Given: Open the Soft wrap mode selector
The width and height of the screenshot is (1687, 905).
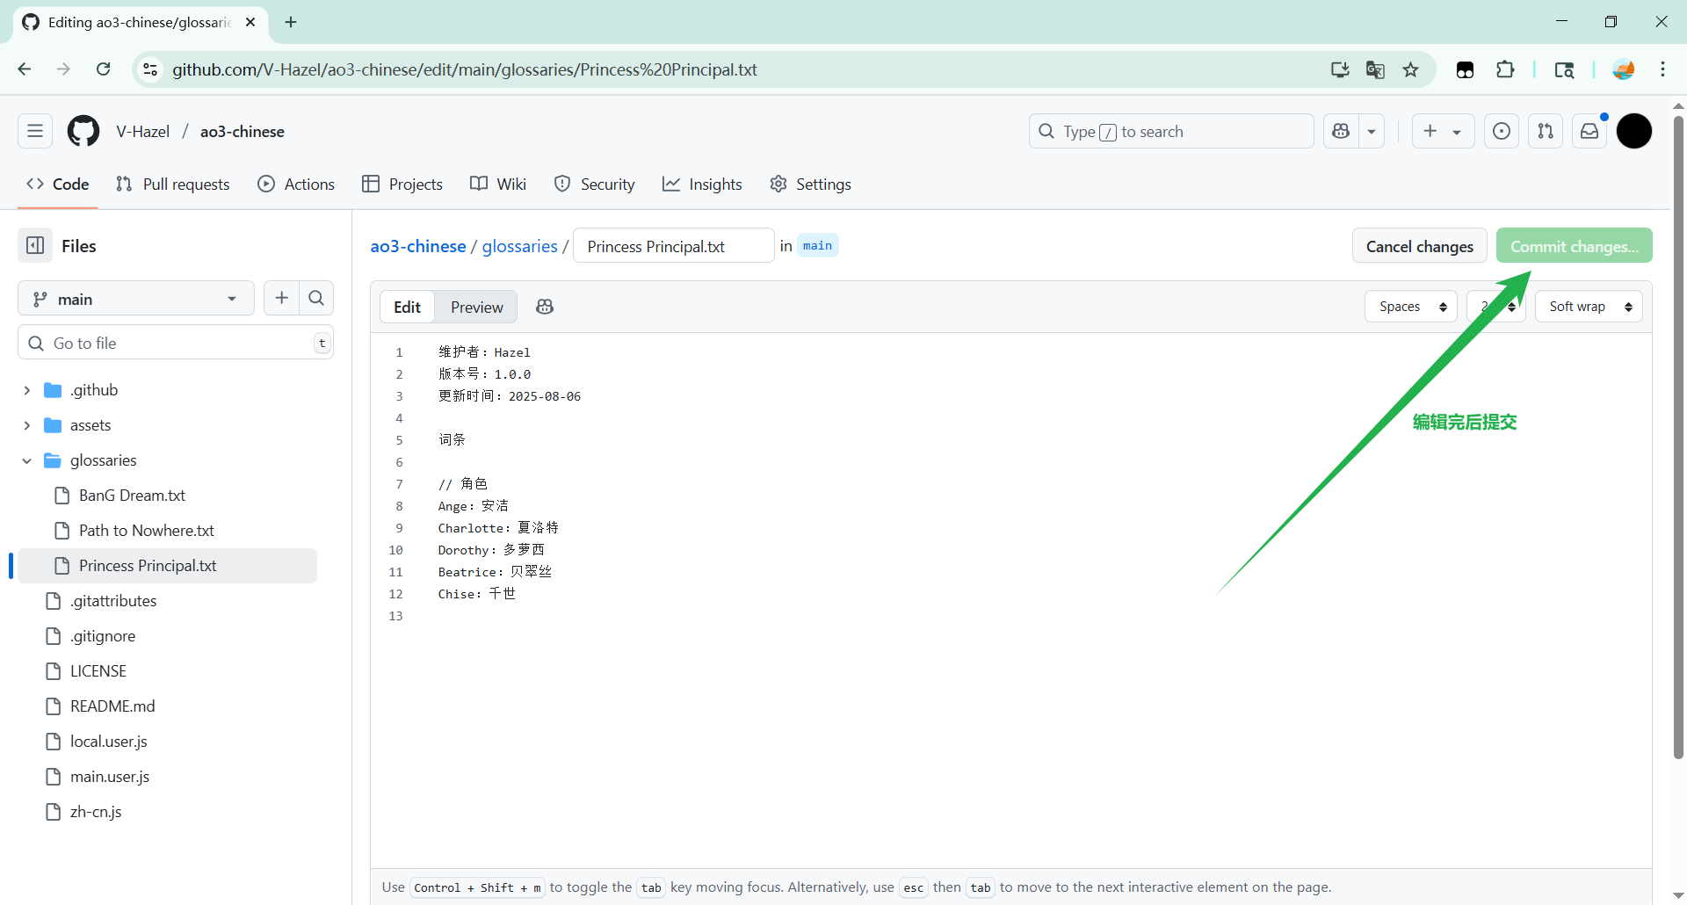Looking at the screenshot, I should pos(1589,307).
